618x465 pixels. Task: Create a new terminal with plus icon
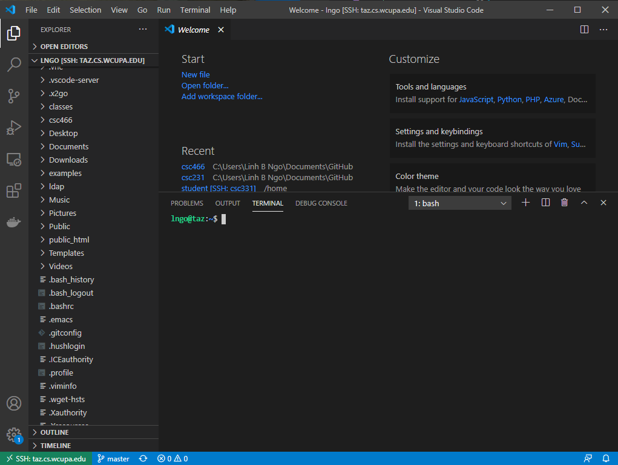(525, 203)
